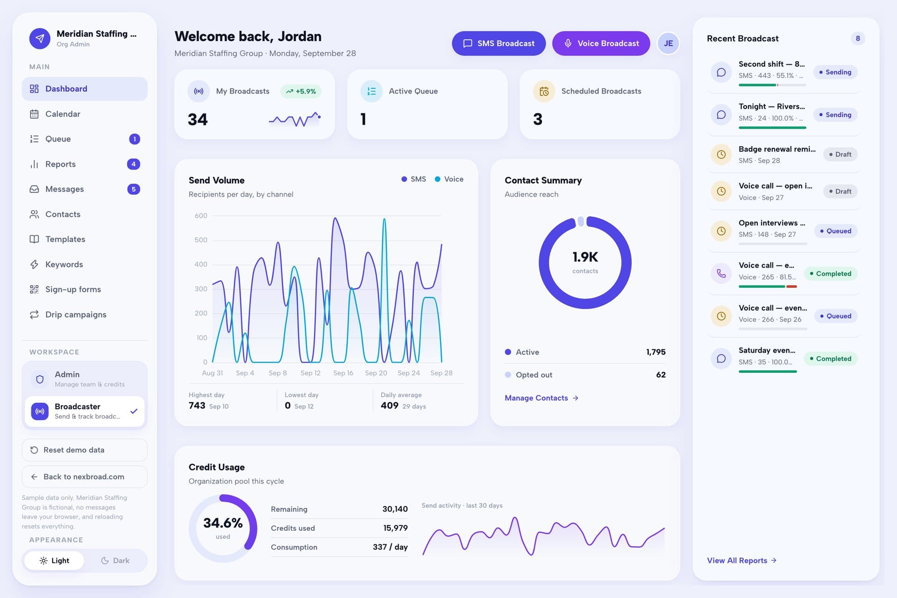Open the Queue page
Screen dimensions: 897x598
click(85, 139)
